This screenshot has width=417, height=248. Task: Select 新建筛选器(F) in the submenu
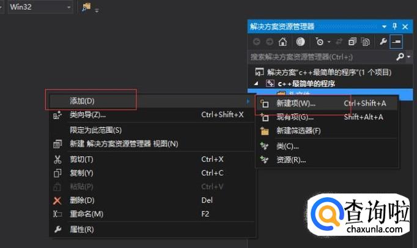pyautogui.click(x=327, y=131)
